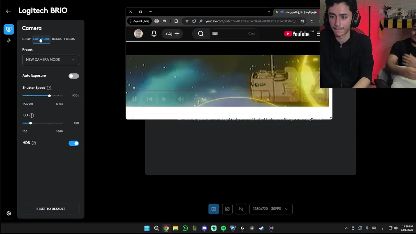This screenshot has width=416, height=234.
Task: Show HDR help tooltip icon
Action: tap(34, 143)
